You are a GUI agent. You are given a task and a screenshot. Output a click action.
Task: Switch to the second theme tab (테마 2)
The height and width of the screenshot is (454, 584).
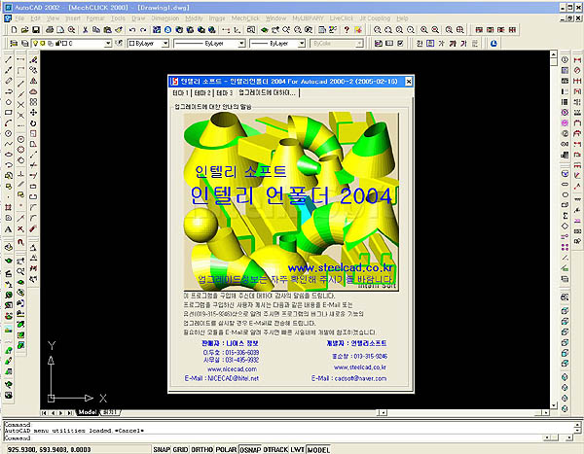[202, 92]
